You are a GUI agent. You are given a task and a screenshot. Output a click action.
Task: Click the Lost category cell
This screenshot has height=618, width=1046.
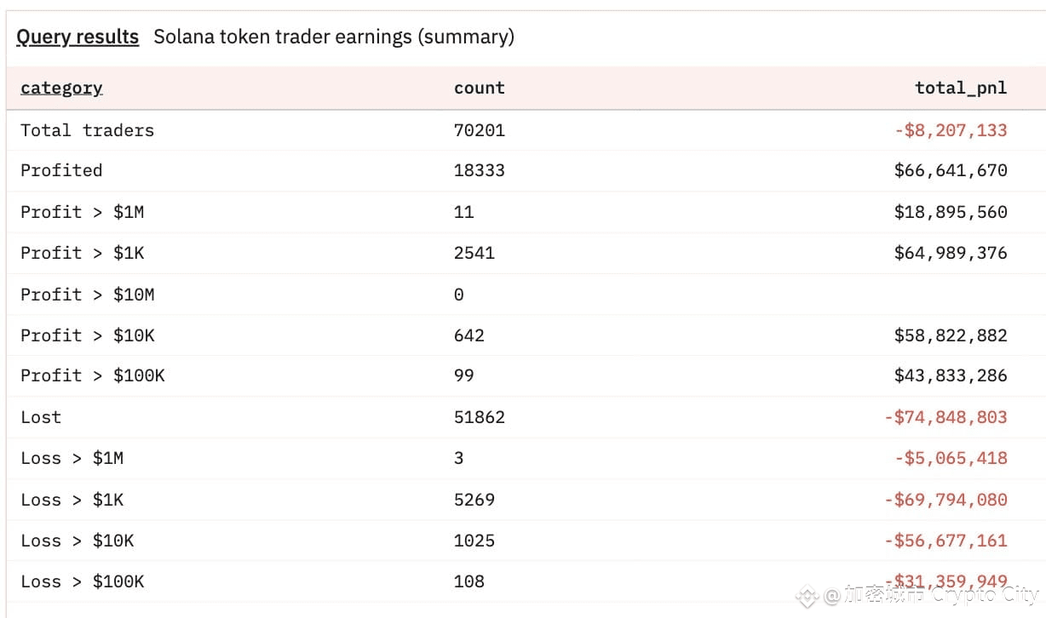[x=41, y=417]
